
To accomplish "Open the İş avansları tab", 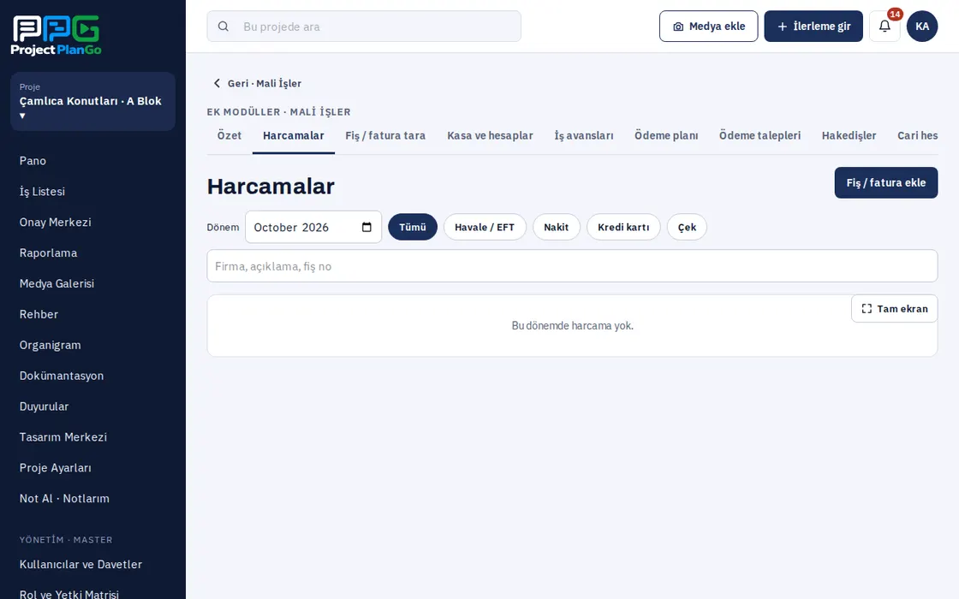I will point(584,136).
